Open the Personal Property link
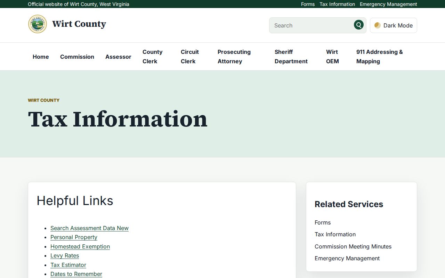445x278 pixels. coord(74,237)
